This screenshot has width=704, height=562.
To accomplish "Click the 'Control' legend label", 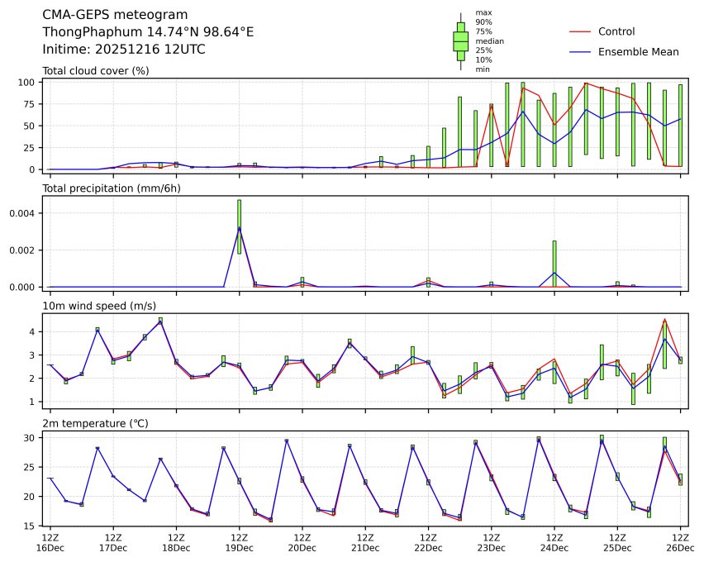I will 616,31.
